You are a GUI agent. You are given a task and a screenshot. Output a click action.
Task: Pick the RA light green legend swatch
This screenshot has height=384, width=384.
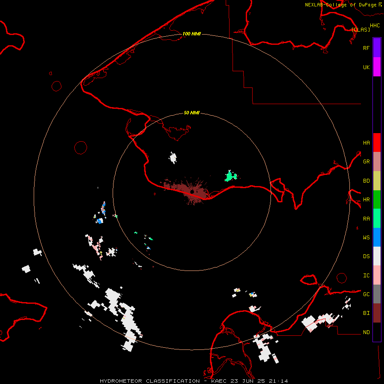pos(377,218)
